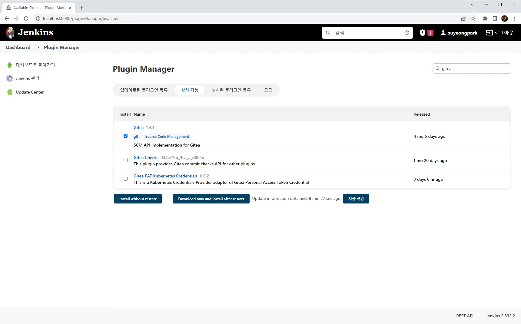Click the logout arrow icon
This screenshot has width=521, height=324.
(x=489, y=33)
